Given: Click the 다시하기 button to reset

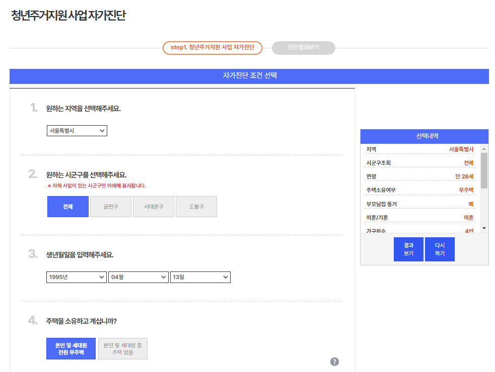Looking at the screenshot, I should (x=439, y=249).
